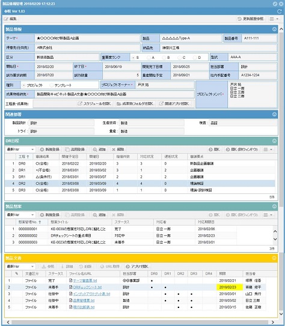Screen dimensions: 285x326
Task: Click the main vertical scrollbar down arrow
Action: 281,314
